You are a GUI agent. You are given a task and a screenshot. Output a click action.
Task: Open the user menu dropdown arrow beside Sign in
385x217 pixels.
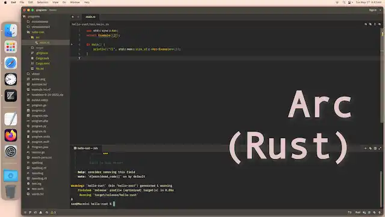[x=380, y=10]
